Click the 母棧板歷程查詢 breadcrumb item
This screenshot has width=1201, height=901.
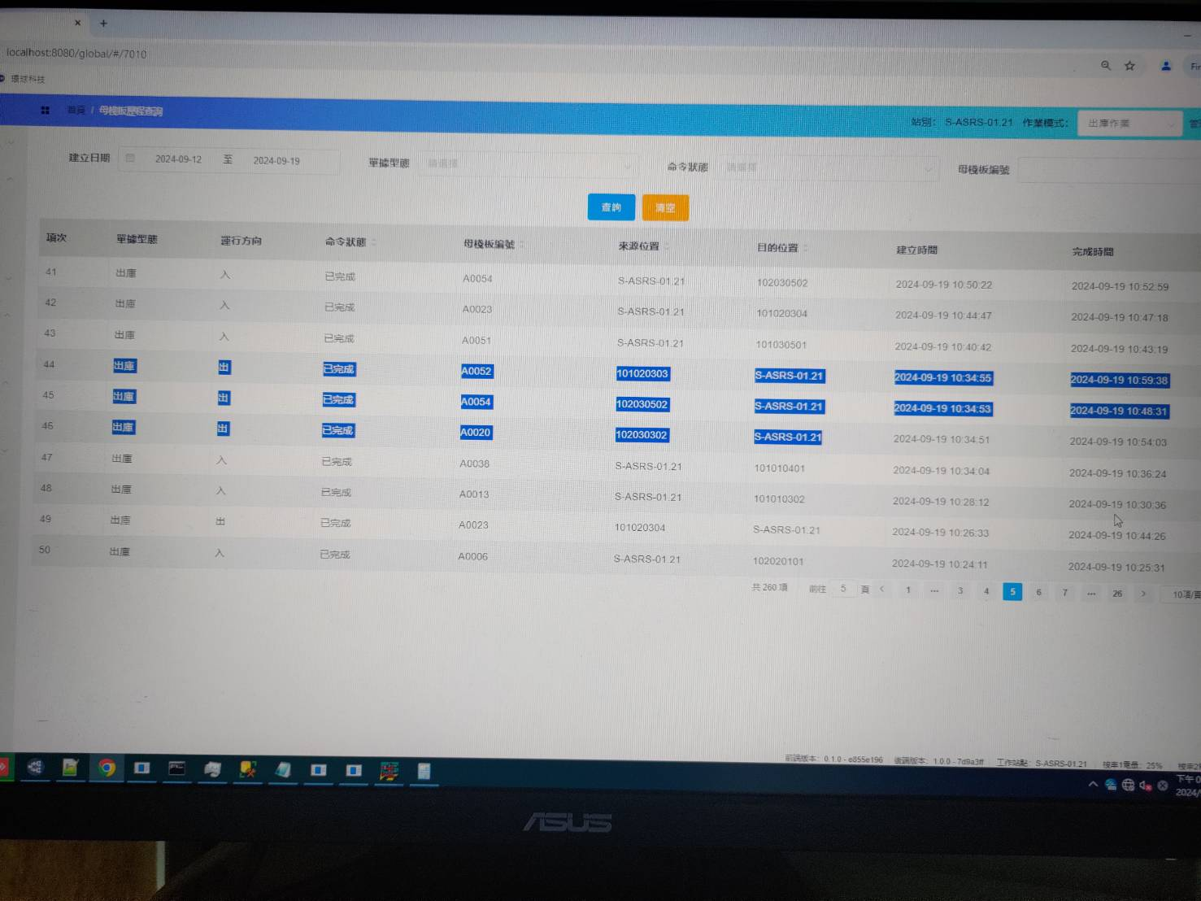(x=131, y=111)
